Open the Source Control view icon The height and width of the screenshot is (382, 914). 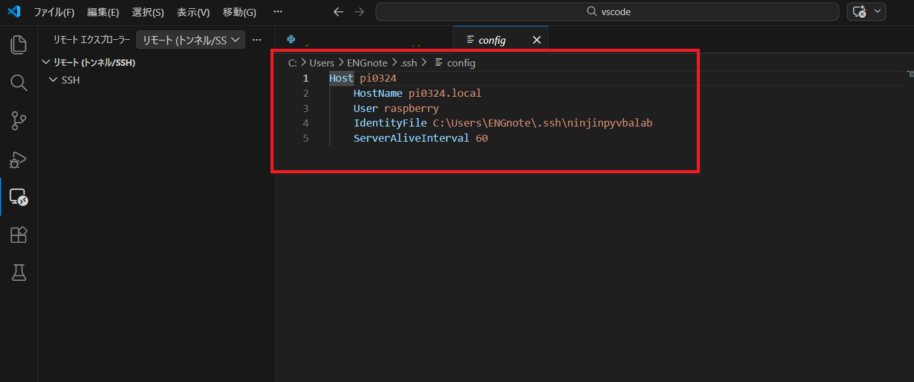19,120
